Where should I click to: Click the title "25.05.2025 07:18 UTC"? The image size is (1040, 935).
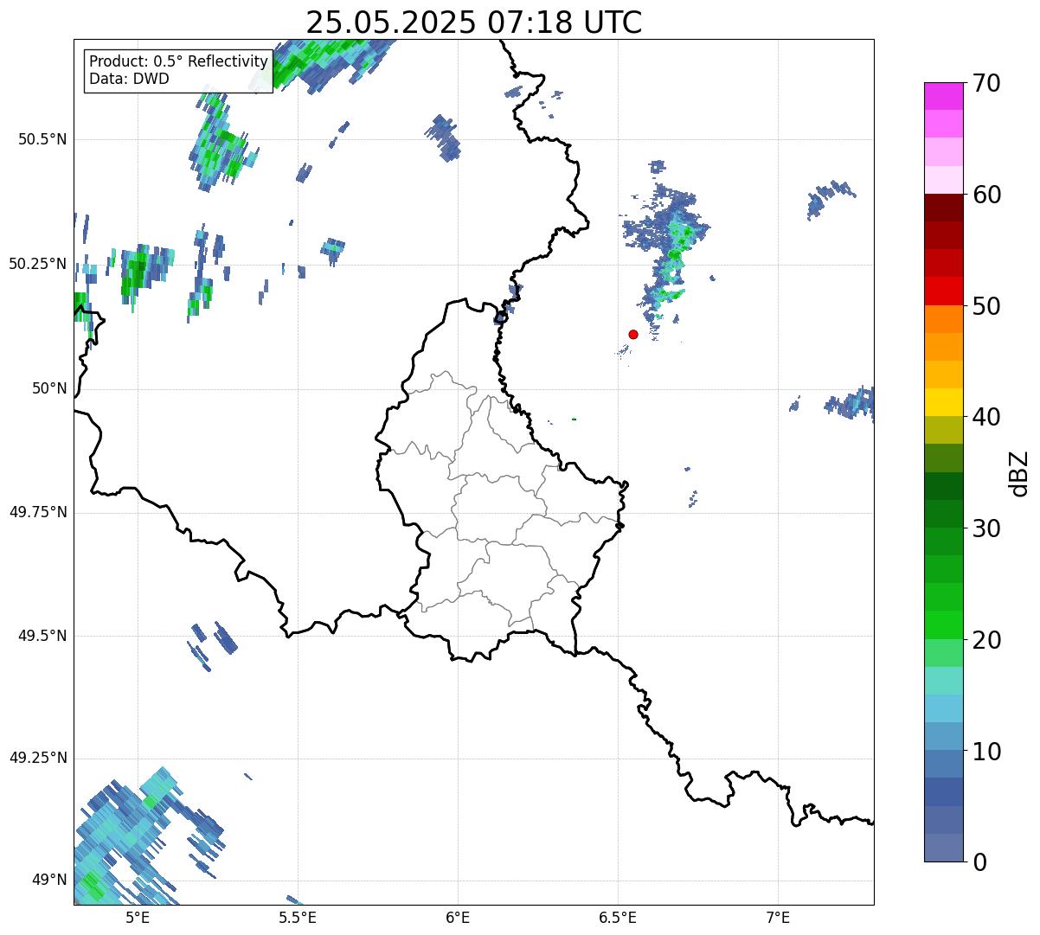(x=474, y=22)
